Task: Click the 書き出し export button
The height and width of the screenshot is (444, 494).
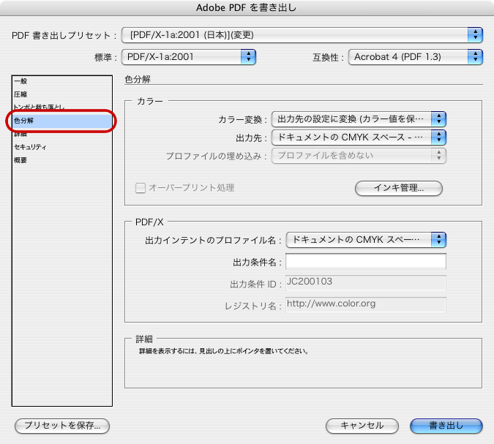Action: pos(446,426)
